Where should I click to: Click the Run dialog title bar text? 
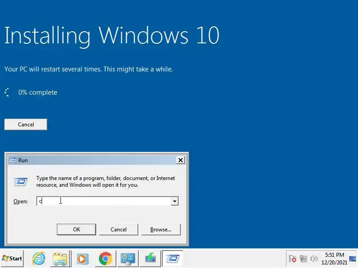(23, 160)
